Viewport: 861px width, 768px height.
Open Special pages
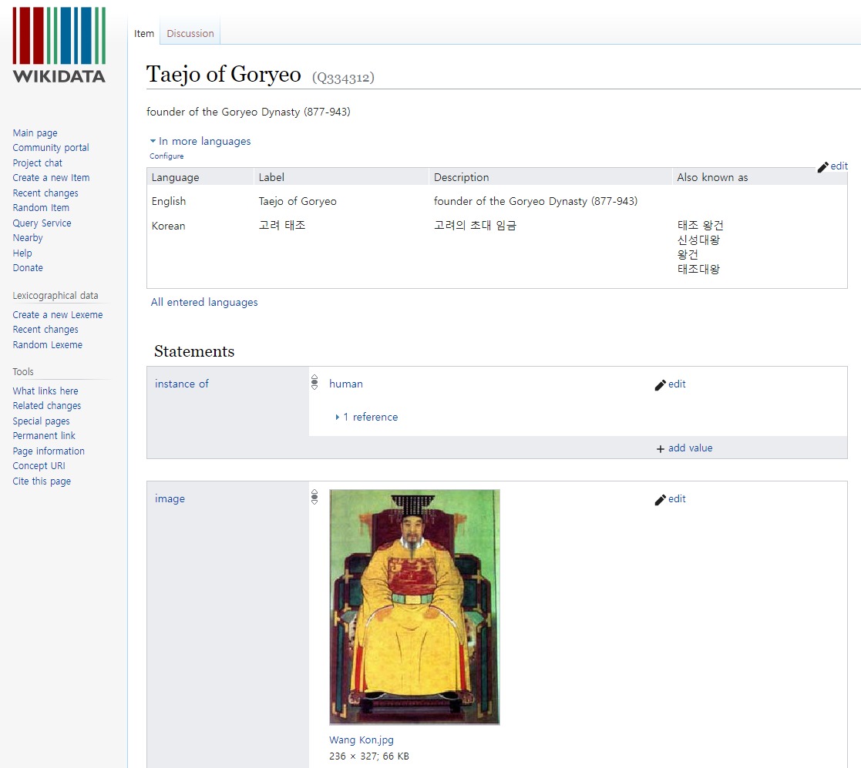pyautogui.click(x=41, y=421)
